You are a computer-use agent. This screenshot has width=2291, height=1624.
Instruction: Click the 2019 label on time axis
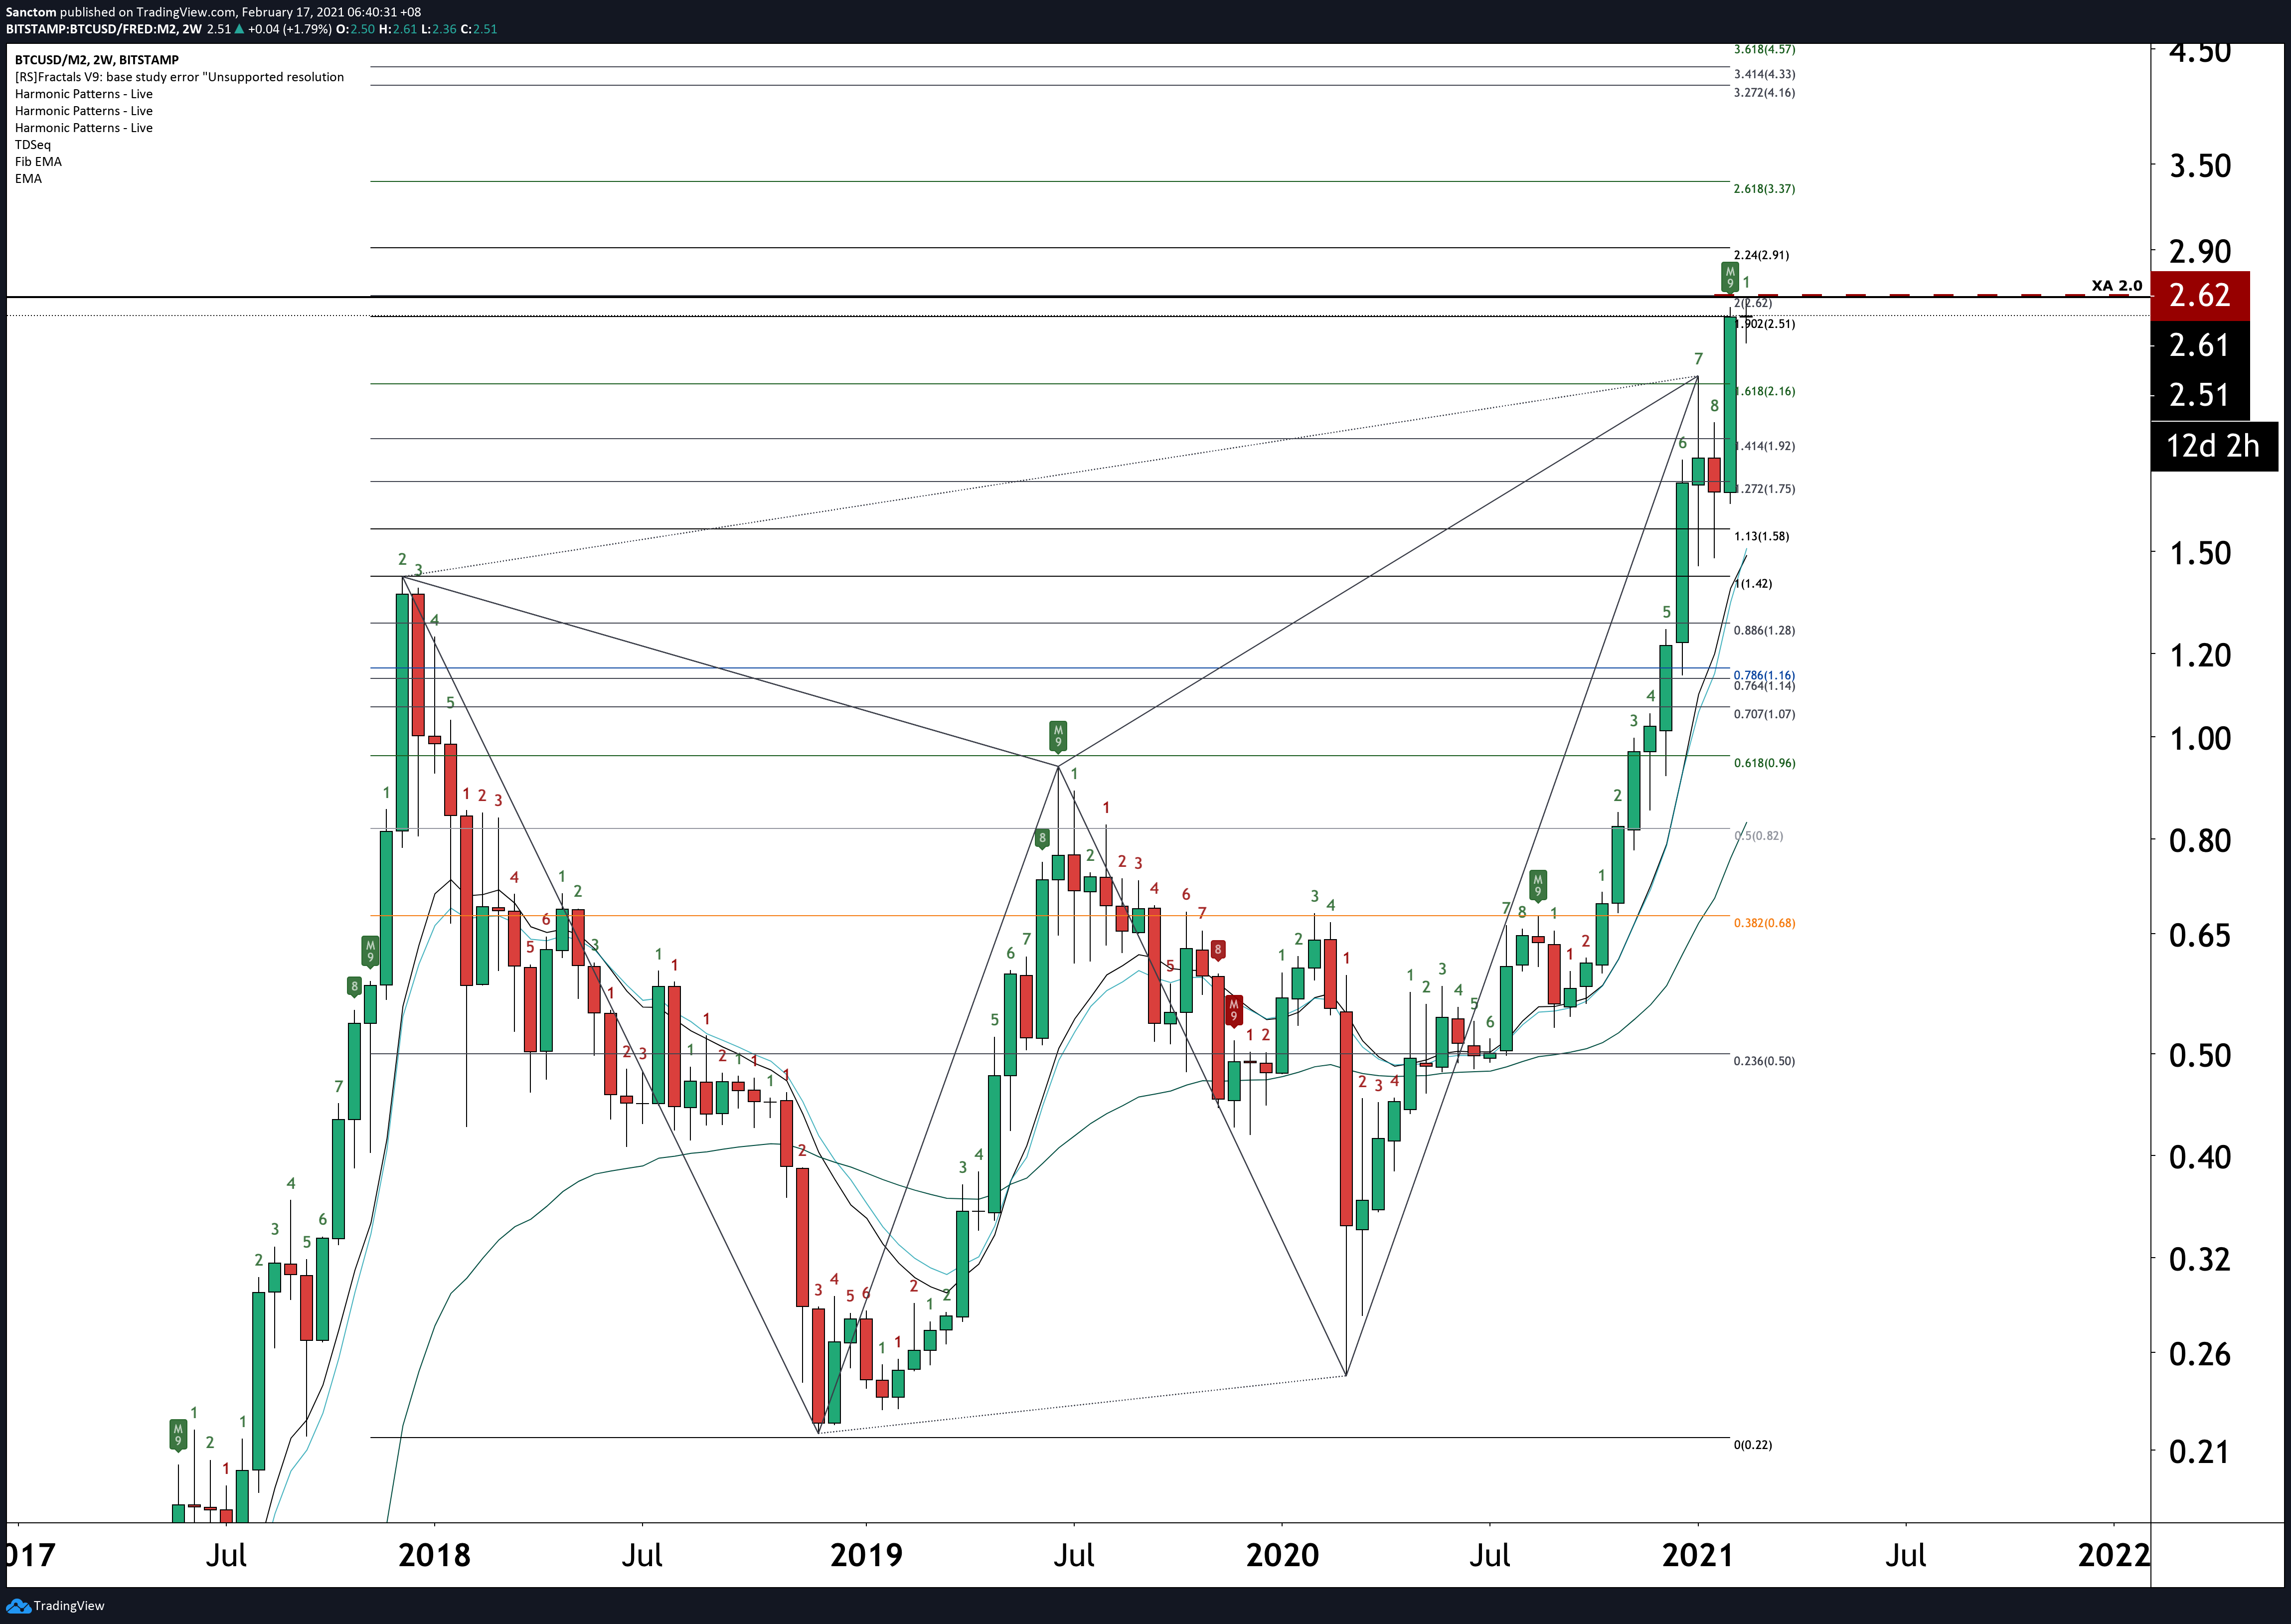tap(866, 1555)
